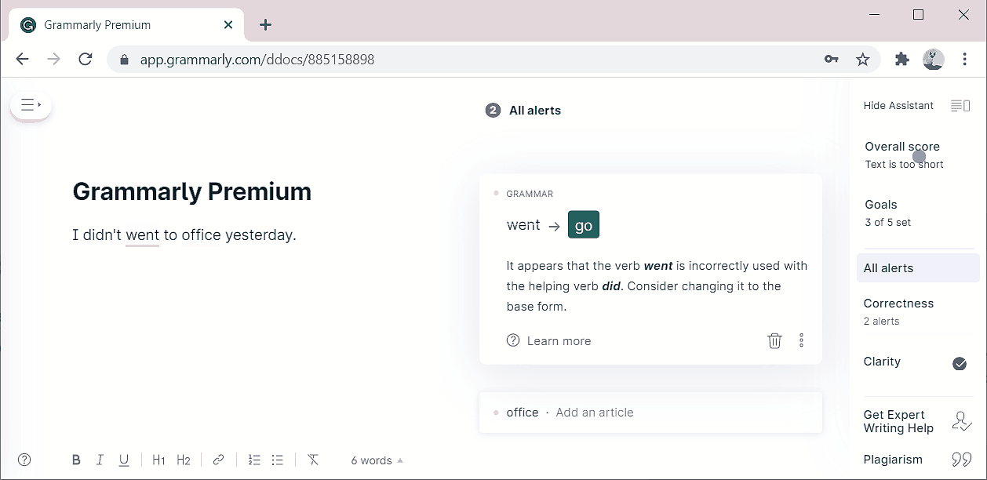Expand the office Add an article card
This screenshot has width=987, height=480.
tap(650, 413)
